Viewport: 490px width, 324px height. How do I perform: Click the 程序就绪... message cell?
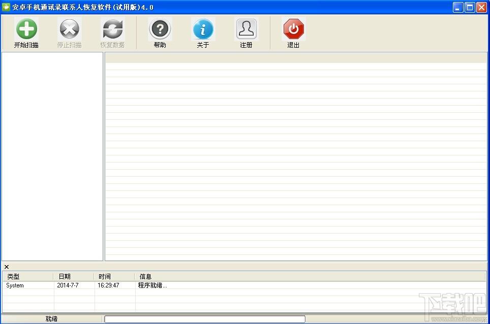[152, 285]
